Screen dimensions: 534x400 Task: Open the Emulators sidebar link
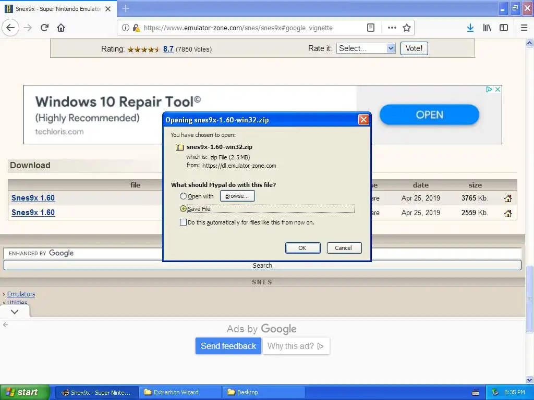[21, 294]
